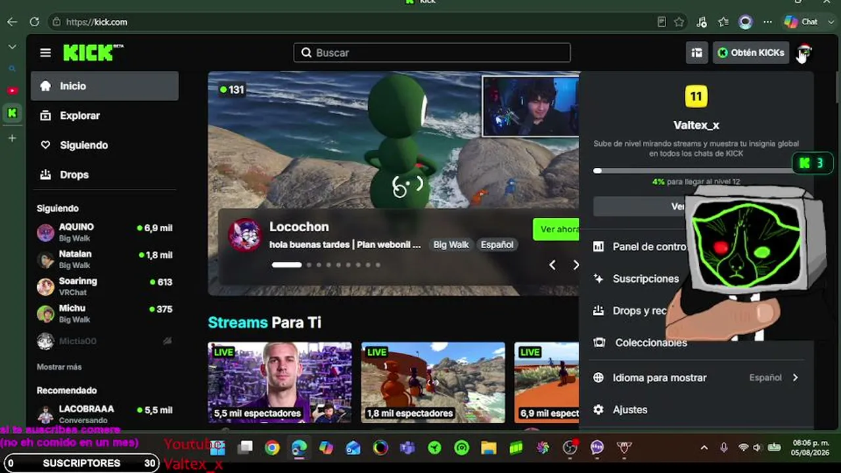This screenshot has height=473, width=841.
Task: Open the browser media music icon
Action: click(x=702, y=22)
